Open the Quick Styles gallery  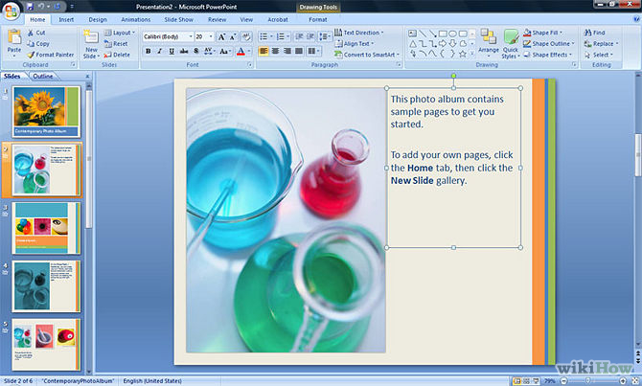click(511, 43)
